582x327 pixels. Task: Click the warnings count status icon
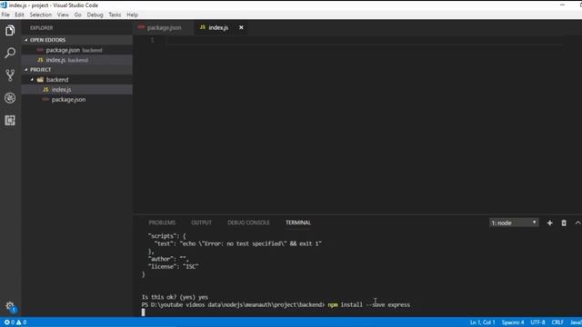[21, 322]
